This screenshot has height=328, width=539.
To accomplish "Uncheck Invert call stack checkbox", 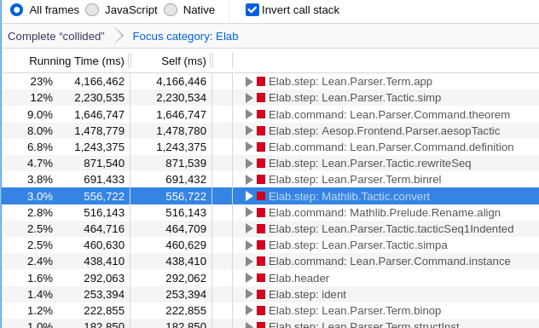I will (252, 10).
